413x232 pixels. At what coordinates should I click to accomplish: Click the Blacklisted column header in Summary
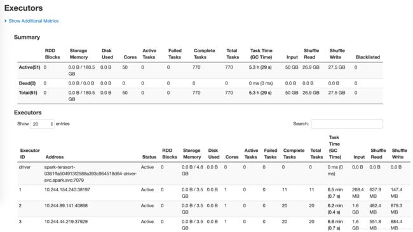click(368, 57)
